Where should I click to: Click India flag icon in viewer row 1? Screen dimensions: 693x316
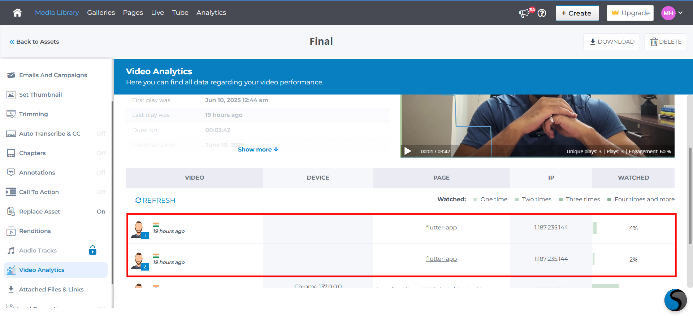pyautogui.click(x=156, y=225)
